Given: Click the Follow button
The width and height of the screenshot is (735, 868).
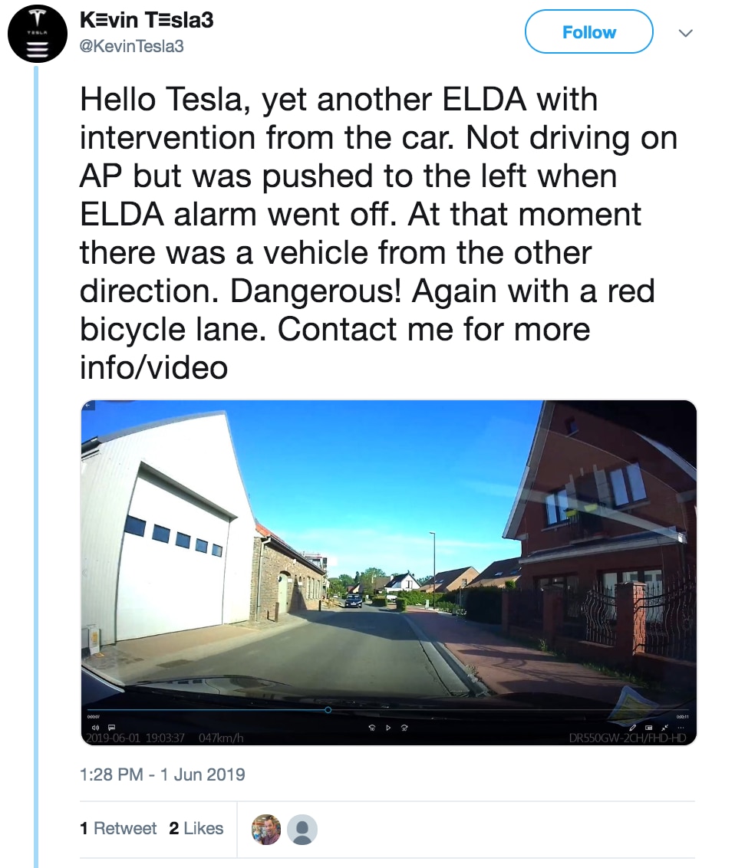Looking at the screenshot, I should pyautogui.click(x=588, y=32).
